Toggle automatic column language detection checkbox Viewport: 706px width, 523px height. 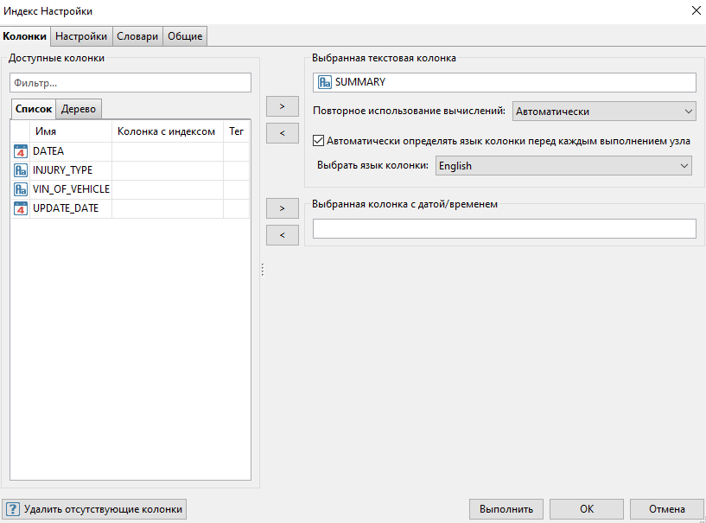pos(319,140)
